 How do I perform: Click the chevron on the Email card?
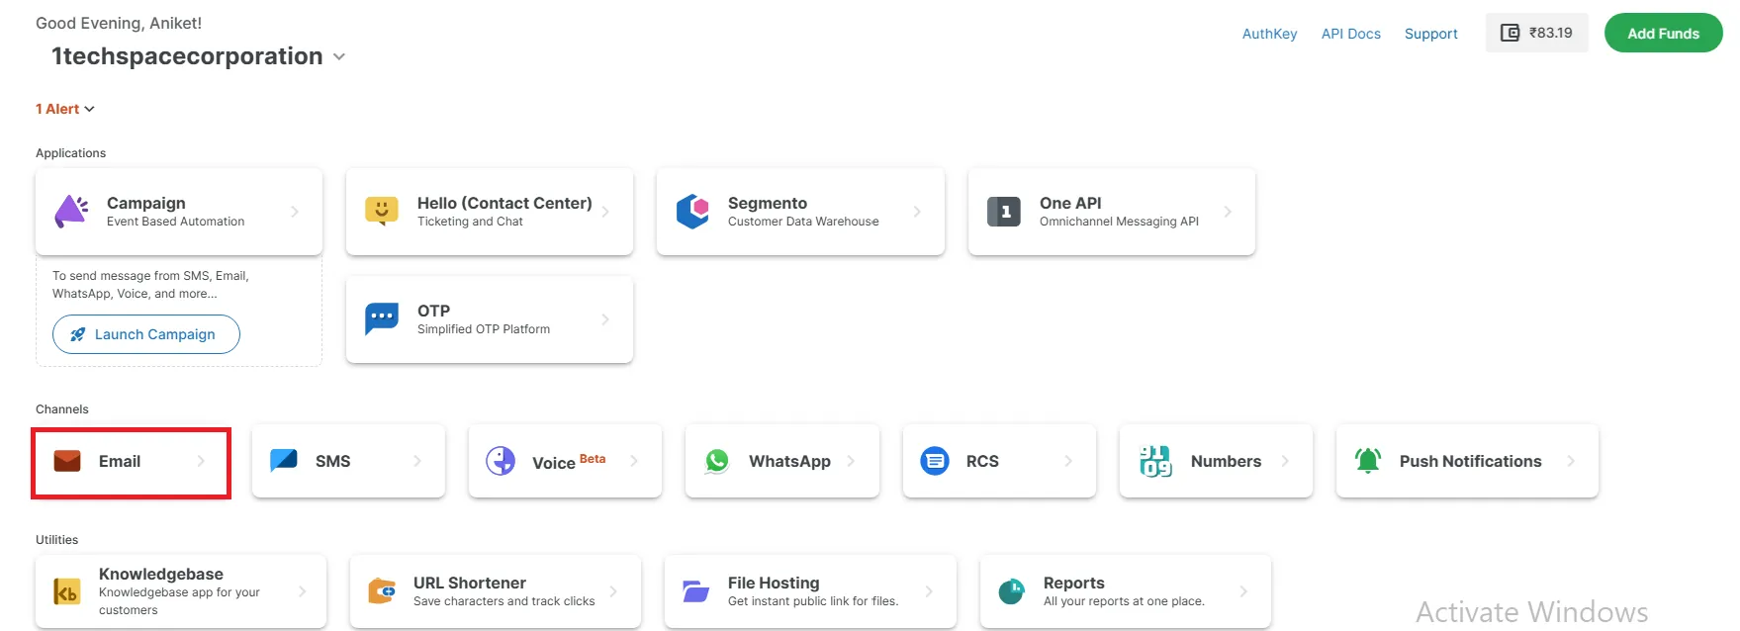point(201,461)
